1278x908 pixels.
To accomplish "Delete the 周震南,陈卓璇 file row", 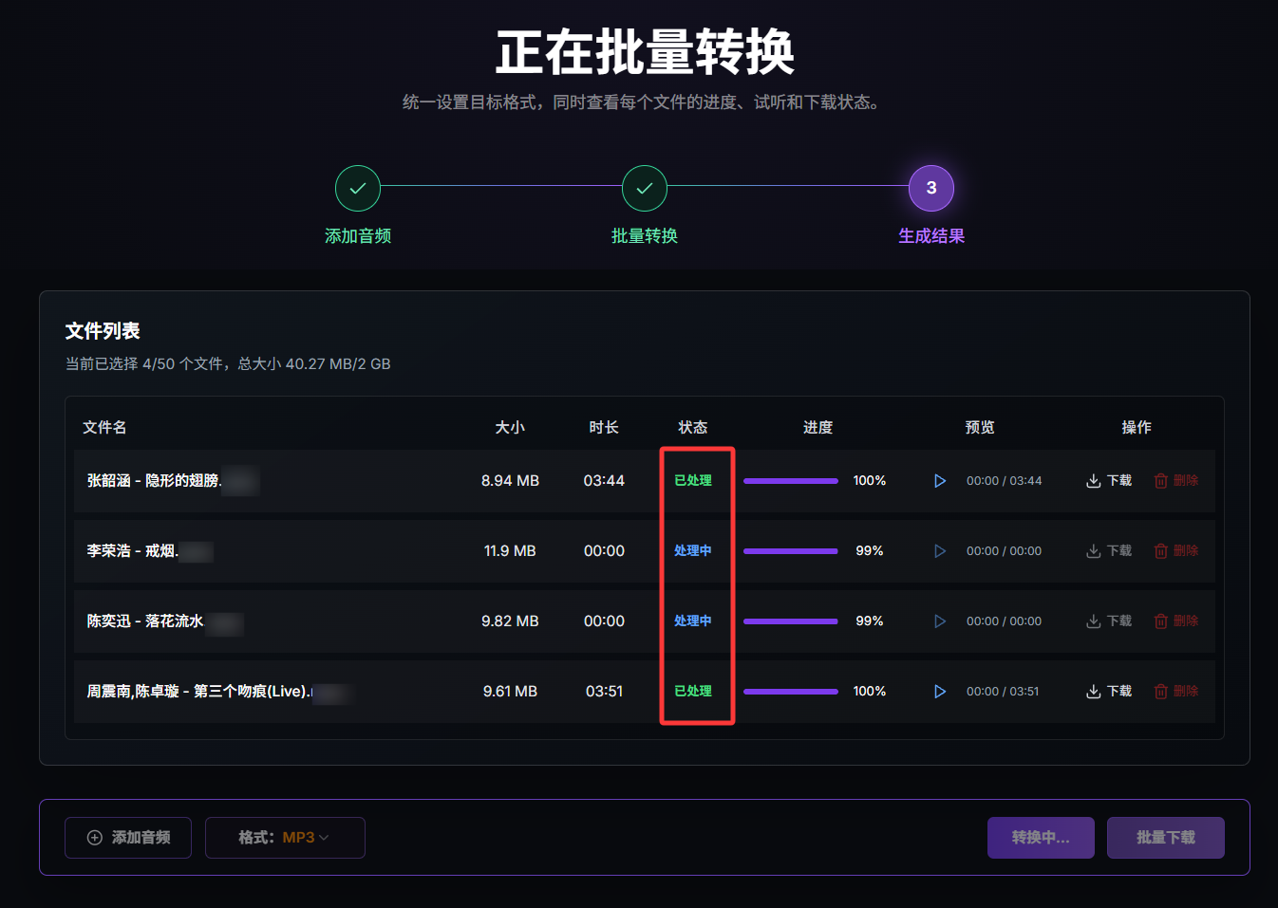I will click(x=1175, y=692).
